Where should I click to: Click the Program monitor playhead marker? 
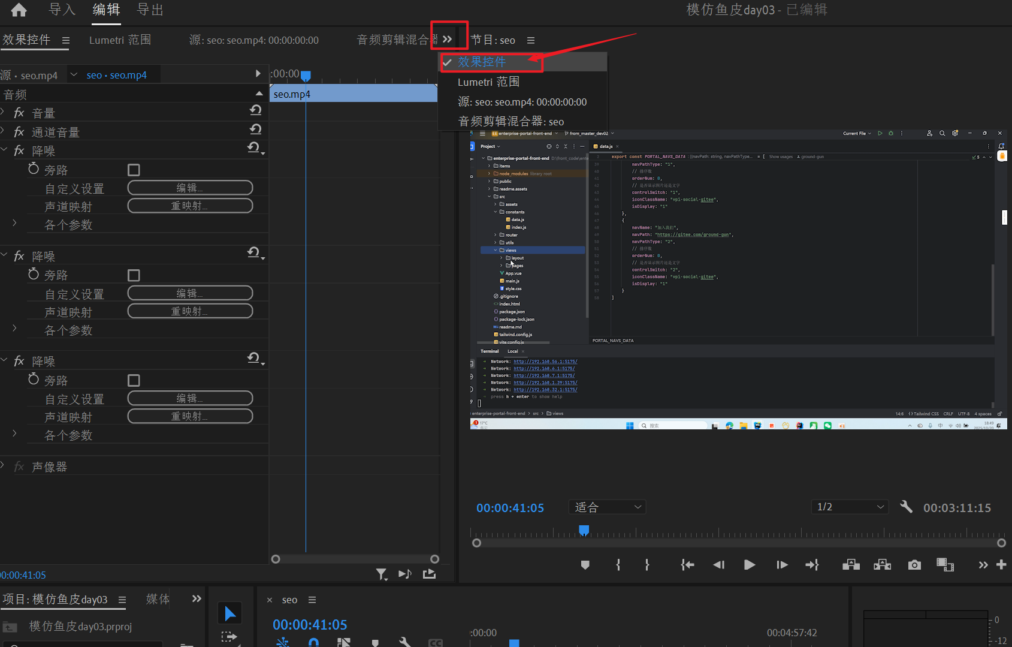[584, 530]
